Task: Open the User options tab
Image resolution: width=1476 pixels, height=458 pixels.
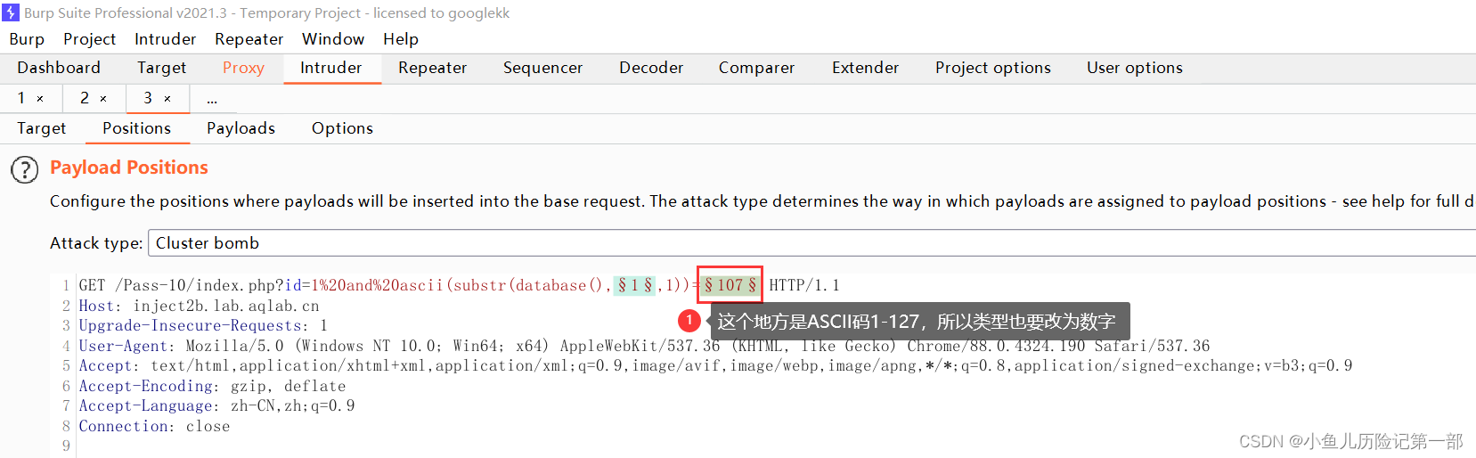Action: tap(1135, 68)
